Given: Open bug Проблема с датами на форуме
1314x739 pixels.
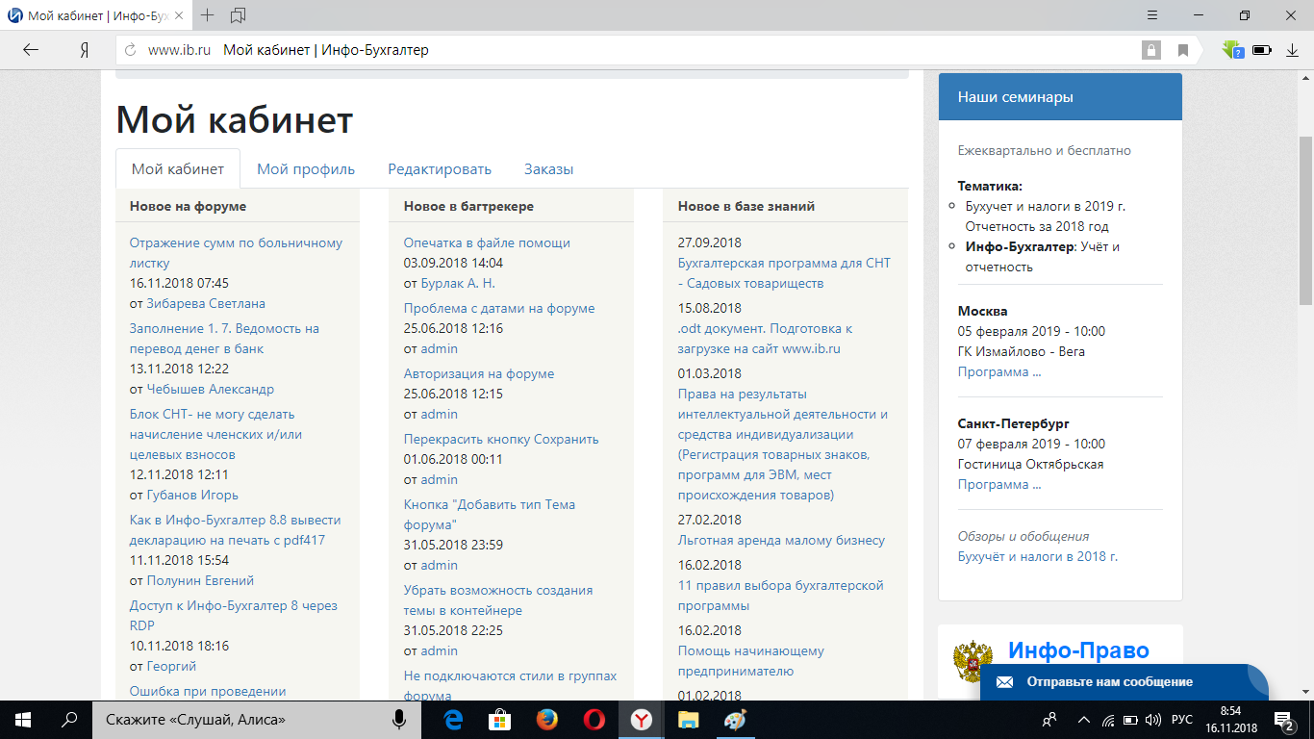Looking at the screenshot, I should (x=499, y=309).
